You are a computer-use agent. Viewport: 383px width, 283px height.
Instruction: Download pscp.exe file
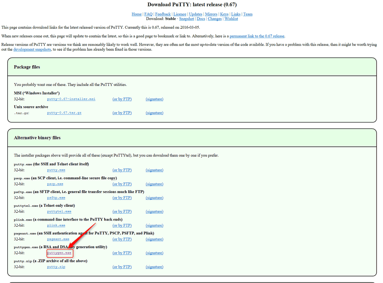click(x=55, y=184)
